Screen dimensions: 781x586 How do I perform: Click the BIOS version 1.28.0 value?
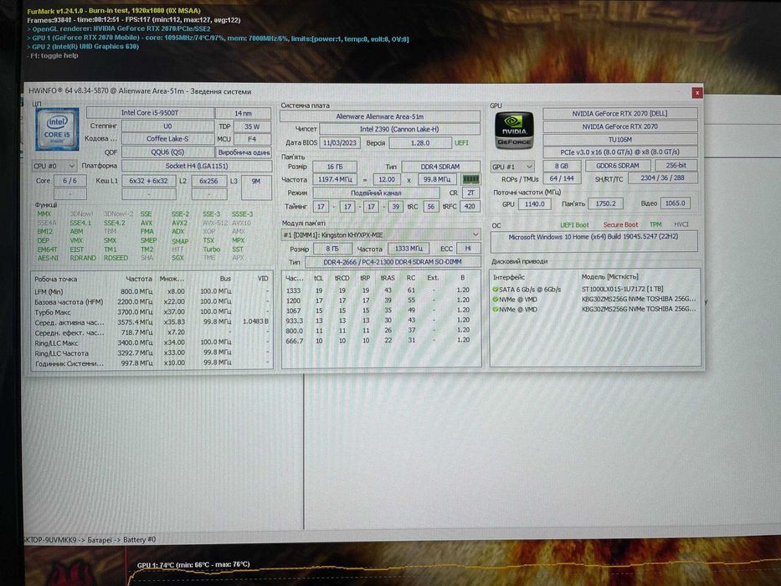[x=420, y=143]
